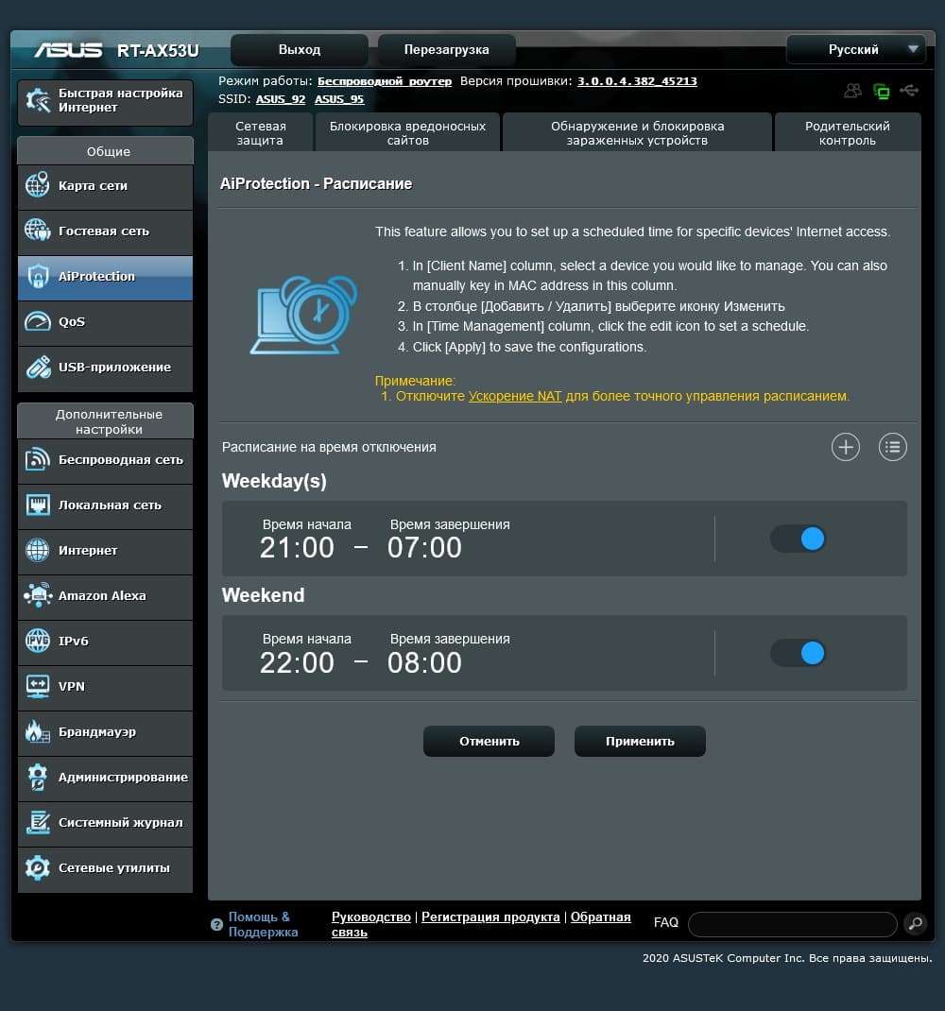Open Локальная сеть LAN icon

38,505
